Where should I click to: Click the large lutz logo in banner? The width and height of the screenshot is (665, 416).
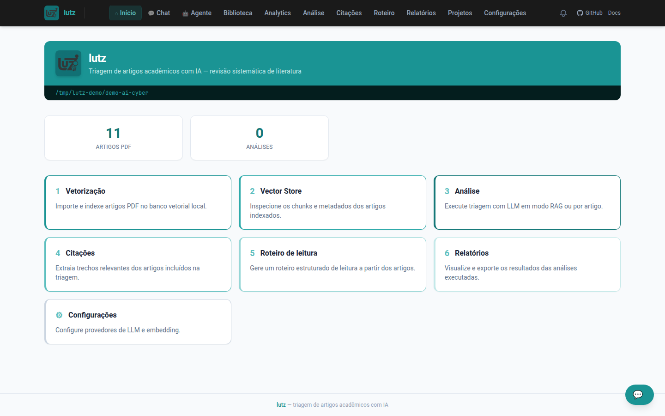tap(68, 63)
